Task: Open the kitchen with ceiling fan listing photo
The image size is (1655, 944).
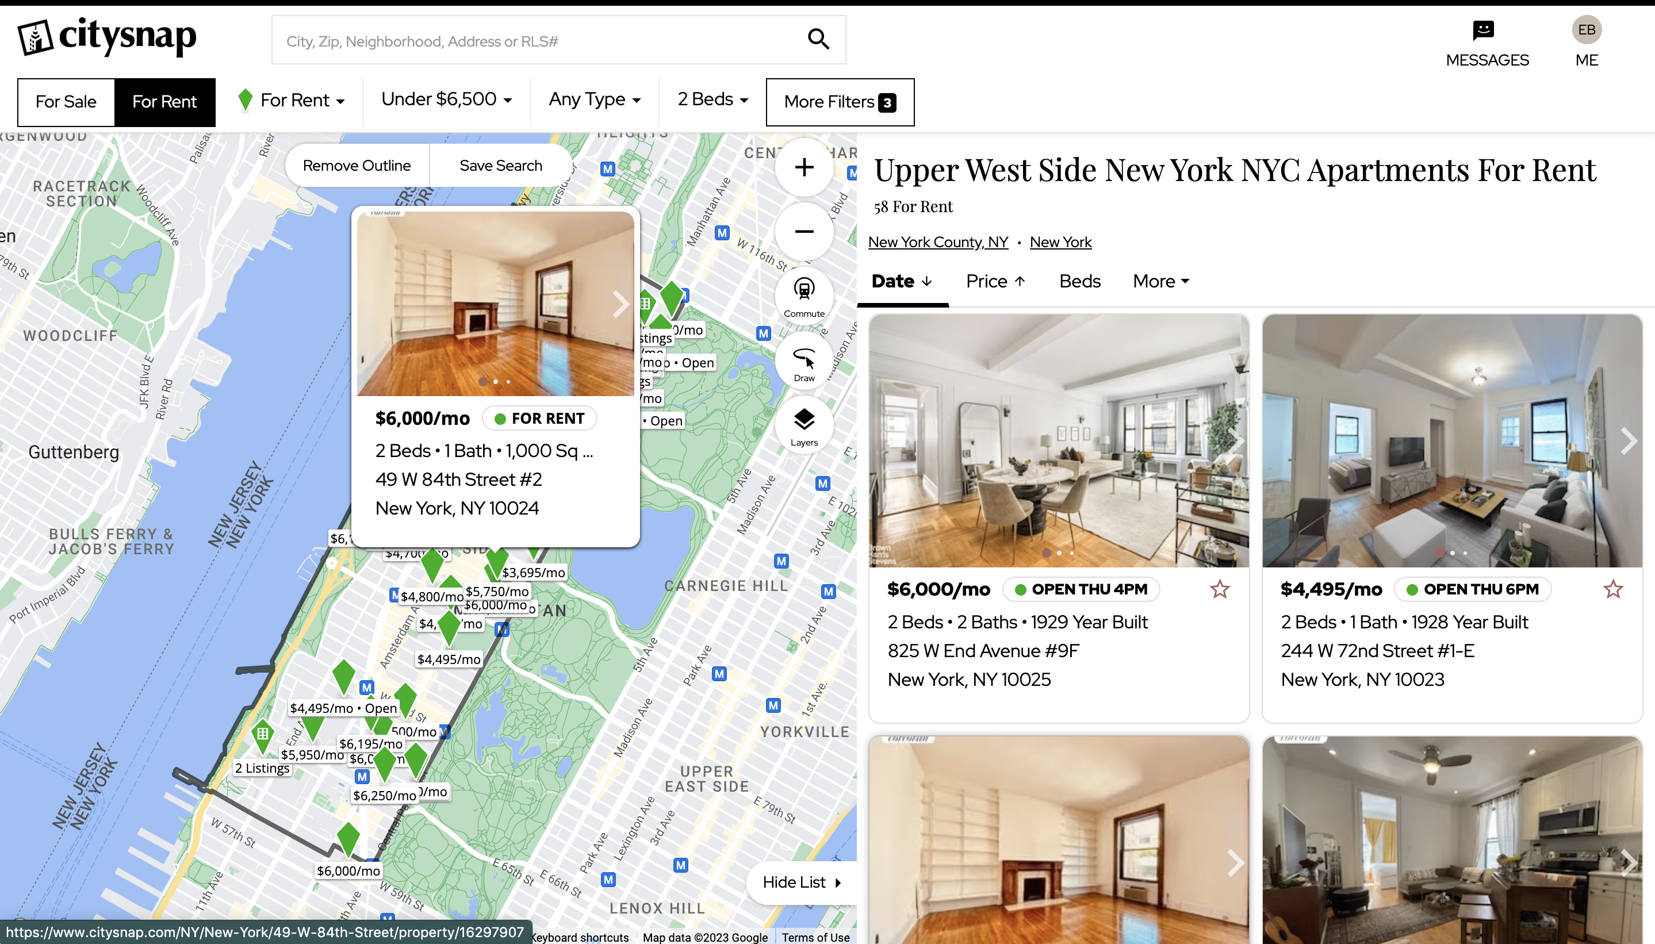Action: [x=1452, y=839]
